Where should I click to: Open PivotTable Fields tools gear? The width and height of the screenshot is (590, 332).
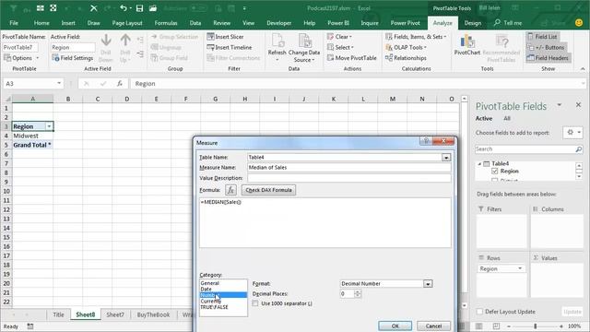572,133
